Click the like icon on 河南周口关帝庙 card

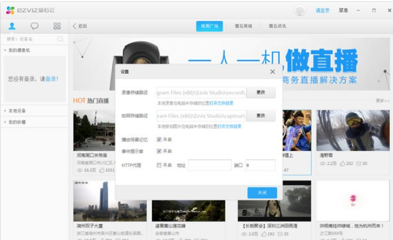click(102, 170)
